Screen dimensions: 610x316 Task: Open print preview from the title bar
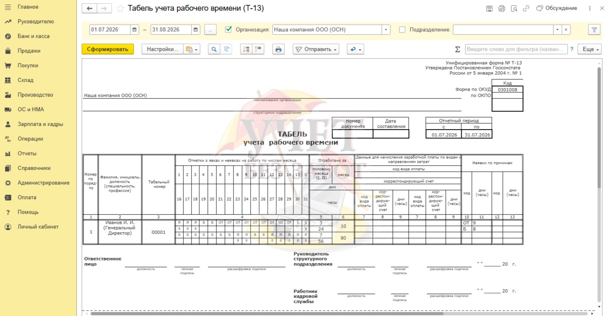tap(514, 9)
